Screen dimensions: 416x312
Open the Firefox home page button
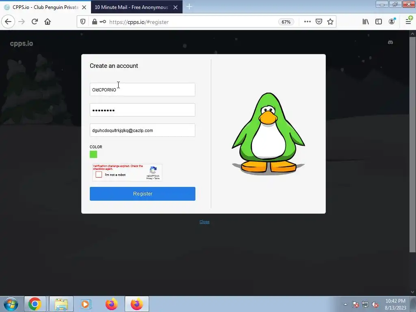click(48, 22)
